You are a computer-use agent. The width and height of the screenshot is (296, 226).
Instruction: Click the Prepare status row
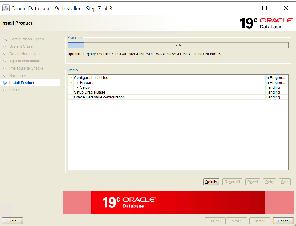tap(178, 83)
